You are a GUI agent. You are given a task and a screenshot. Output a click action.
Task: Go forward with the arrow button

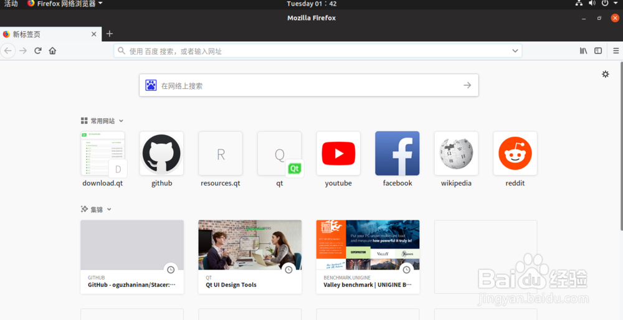(x=23, y=51)
